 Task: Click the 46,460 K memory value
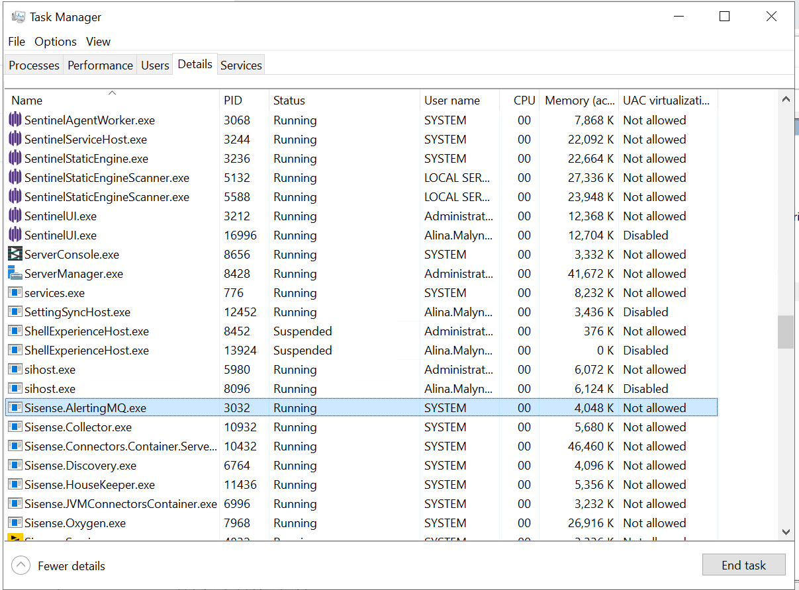(x=590, y=446)
